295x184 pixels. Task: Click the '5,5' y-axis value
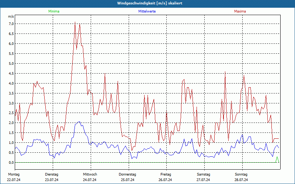pyautogui.click(x=11, y=53)
